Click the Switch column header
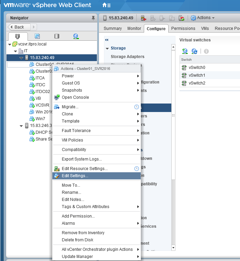Screen dimensions: 240x261 [210, 60]
